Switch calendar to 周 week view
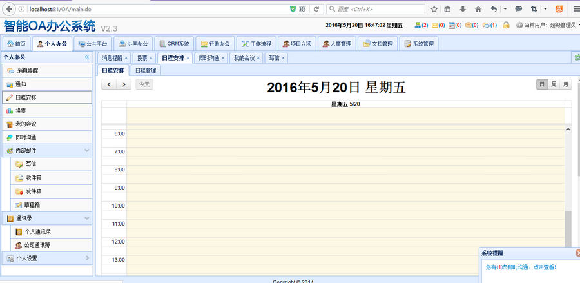Image resolution: width=580 pixels, height=283 pixels. [554, 84]
